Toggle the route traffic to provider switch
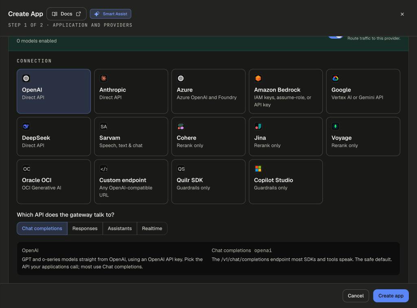The image size is (417, 308). click(335, 37)
